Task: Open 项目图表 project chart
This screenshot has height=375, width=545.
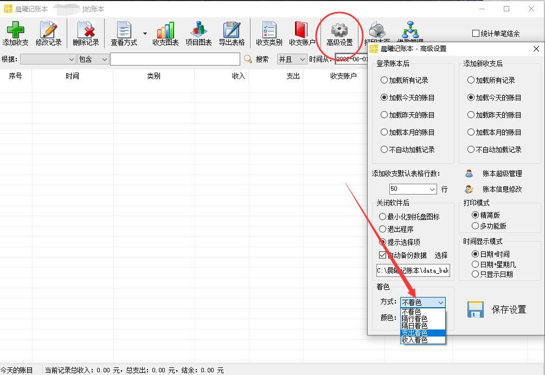Action: pos(198,30)
